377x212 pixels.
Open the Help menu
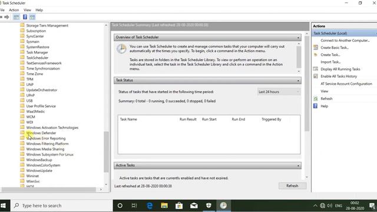point(39,10)
